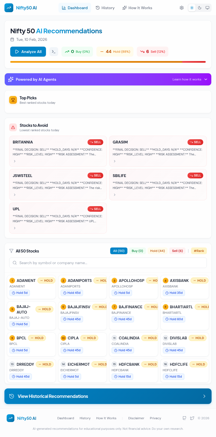Click the Top Picks trophy icon

(13, 100)
